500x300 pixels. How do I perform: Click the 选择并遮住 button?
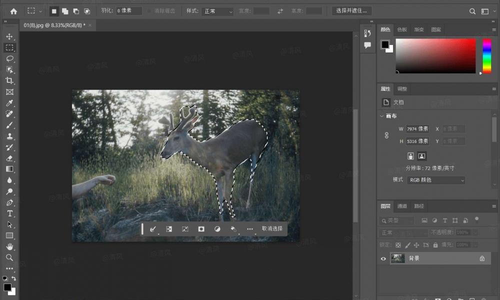pyautogui.click(x=351, y=10)
